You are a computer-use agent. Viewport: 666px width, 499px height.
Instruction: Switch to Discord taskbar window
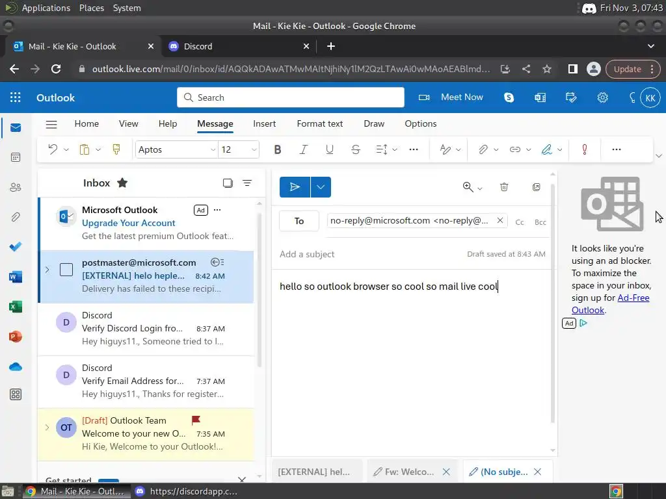coord(186,491)
